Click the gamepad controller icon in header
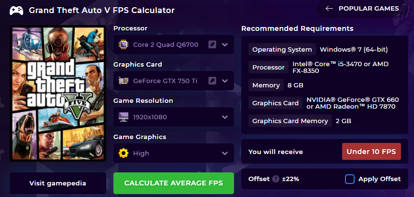 [16, 11]
